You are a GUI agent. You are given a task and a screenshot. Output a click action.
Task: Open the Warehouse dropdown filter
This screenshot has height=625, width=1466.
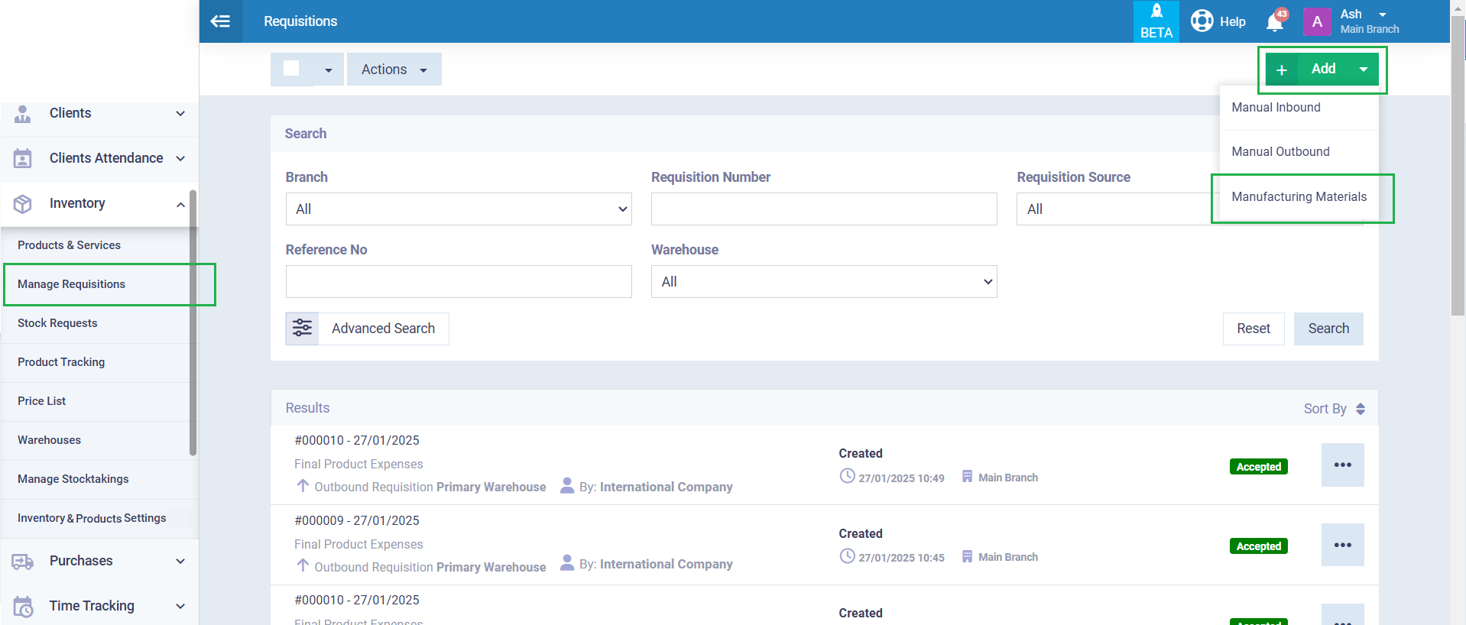point(823,282)
